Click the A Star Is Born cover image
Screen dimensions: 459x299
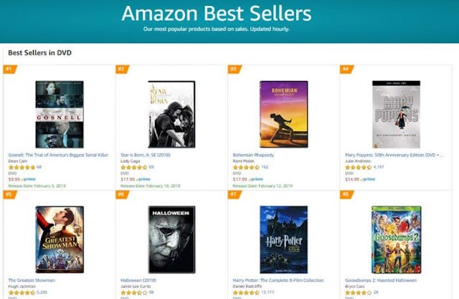pyautogui.click(x=171, y=114)
